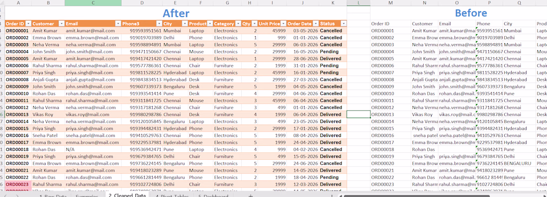This screenshot has width=547, height=197.
Task: Open the Qty column filter dropdown
Action: click(x=254, y=24)
